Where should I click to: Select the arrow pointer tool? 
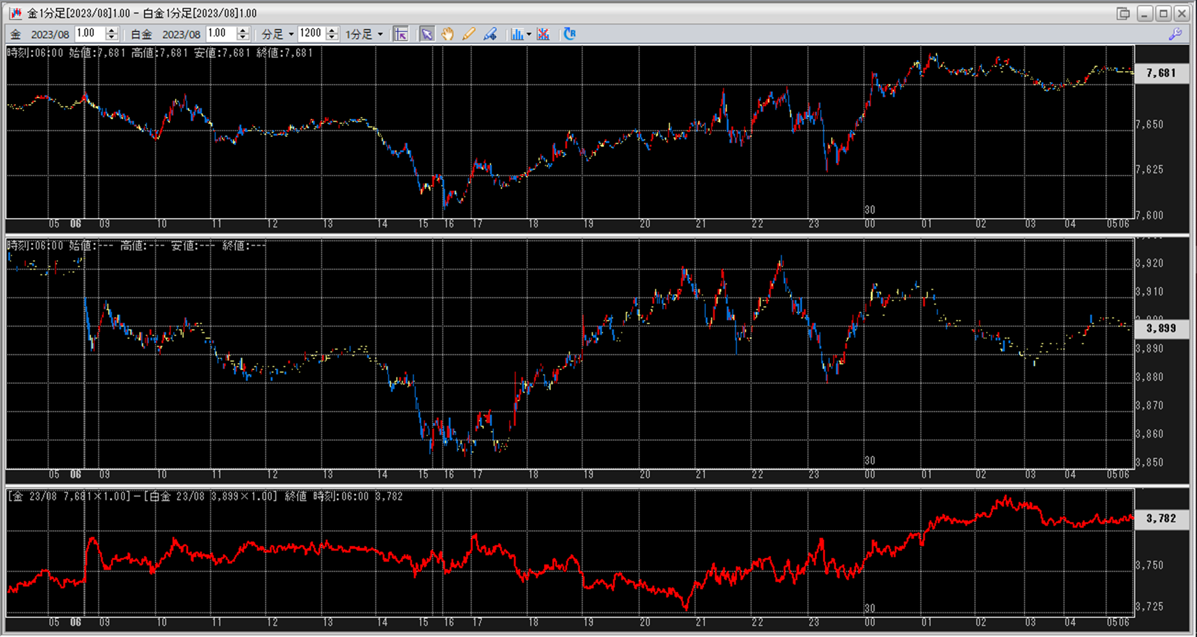click(427, 34)
